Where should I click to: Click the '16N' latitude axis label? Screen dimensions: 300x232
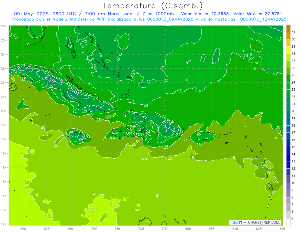click(3, 167)
